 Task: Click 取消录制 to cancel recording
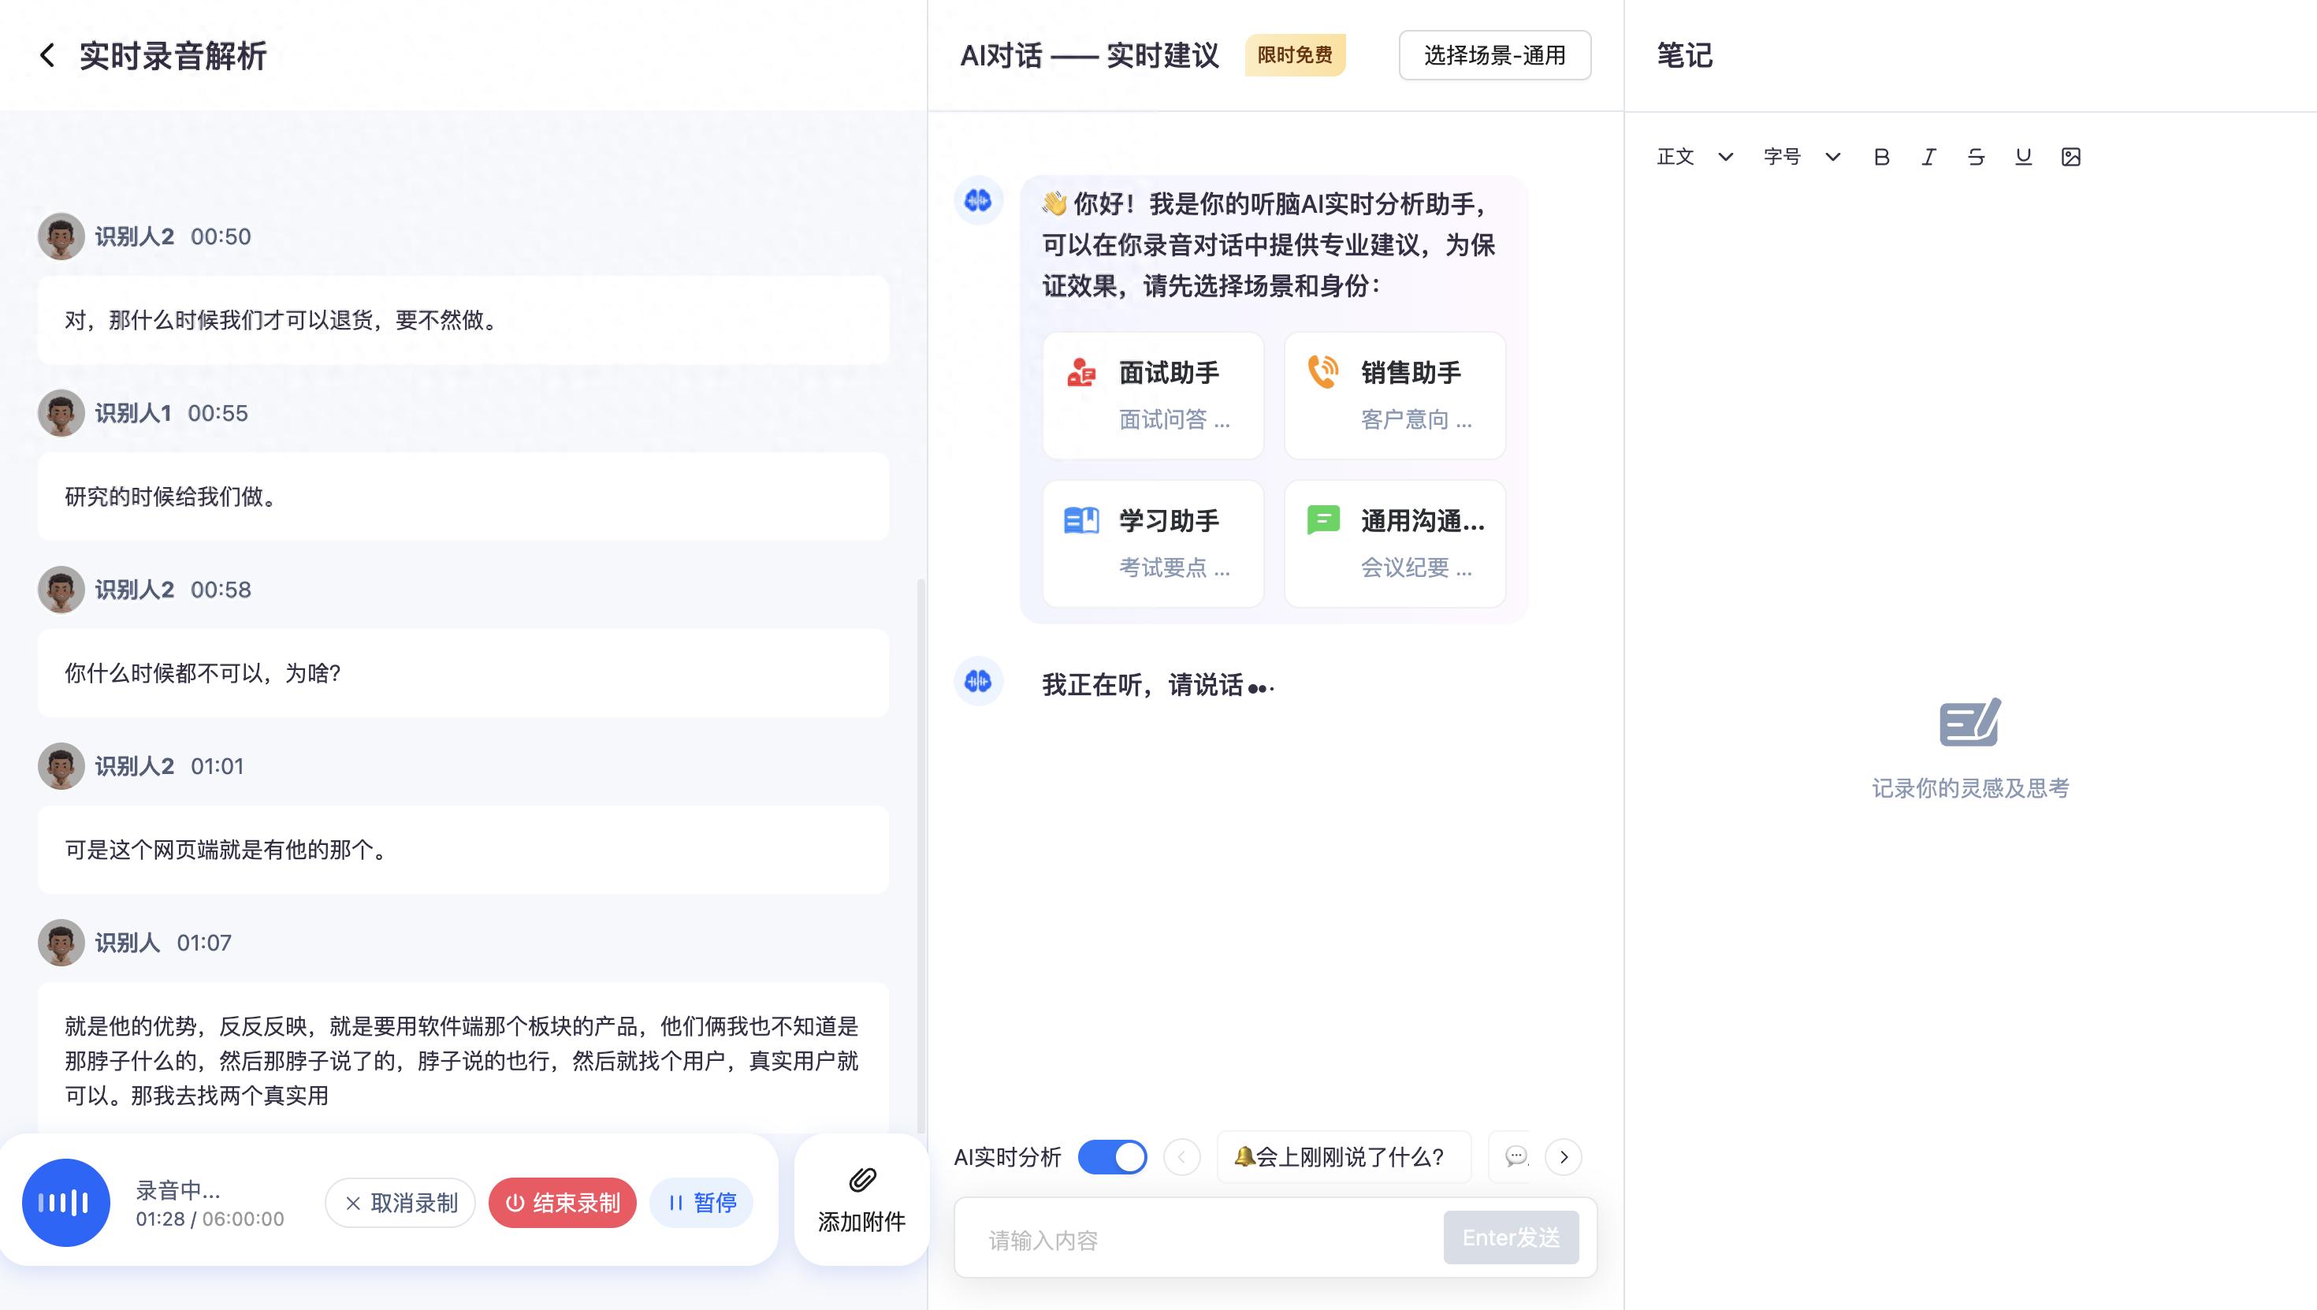(400, 1202)
